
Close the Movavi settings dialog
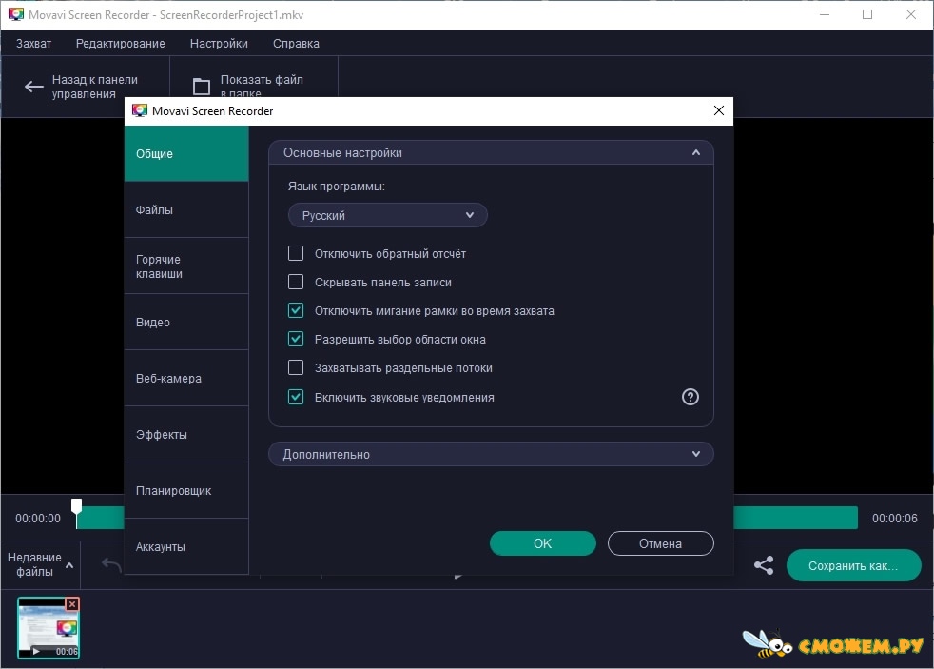coord(718,110)
